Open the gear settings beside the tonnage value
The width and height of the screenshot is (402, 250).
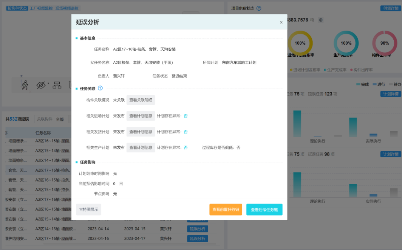point(321,20)
